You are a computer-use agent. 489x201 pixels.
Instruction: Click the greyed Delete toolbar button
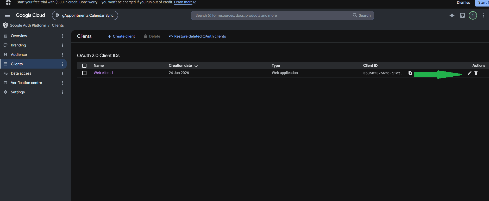pos(152,36)
